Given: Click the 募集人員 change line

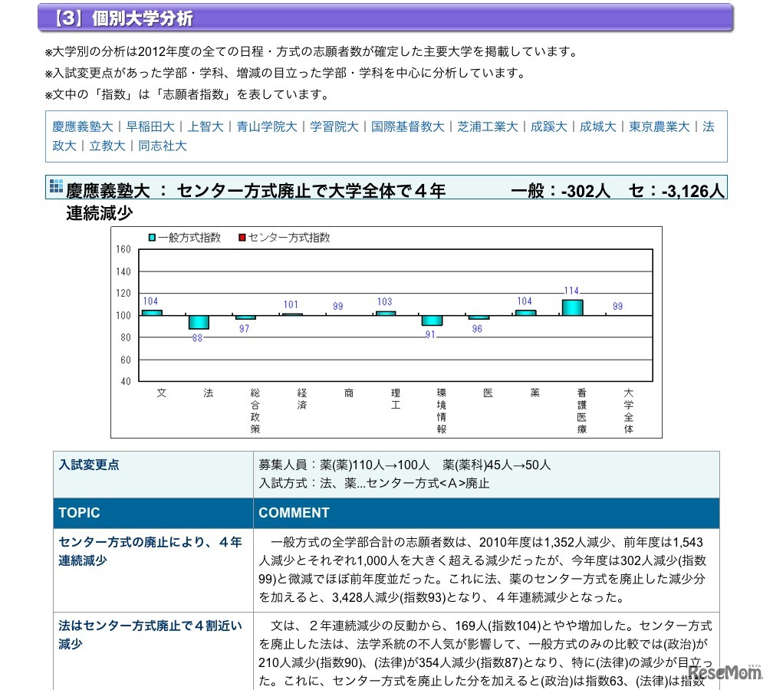Looking at the screenshot, I should pyautogui.click(x=405, y=465).
